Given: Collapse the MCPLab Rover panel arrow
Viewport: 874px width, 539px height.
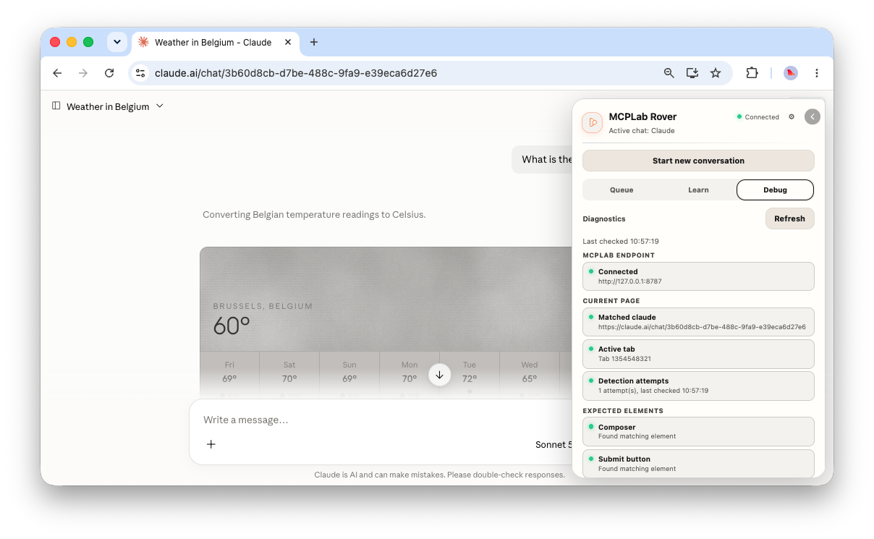Looking at the screenshot, I should (813, 116).
